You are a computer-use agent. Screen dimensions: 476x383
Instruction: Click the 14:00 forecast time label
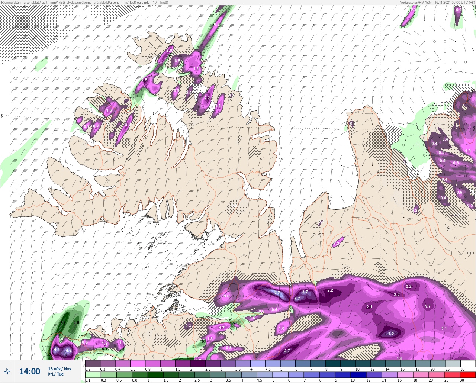[30, 371]
